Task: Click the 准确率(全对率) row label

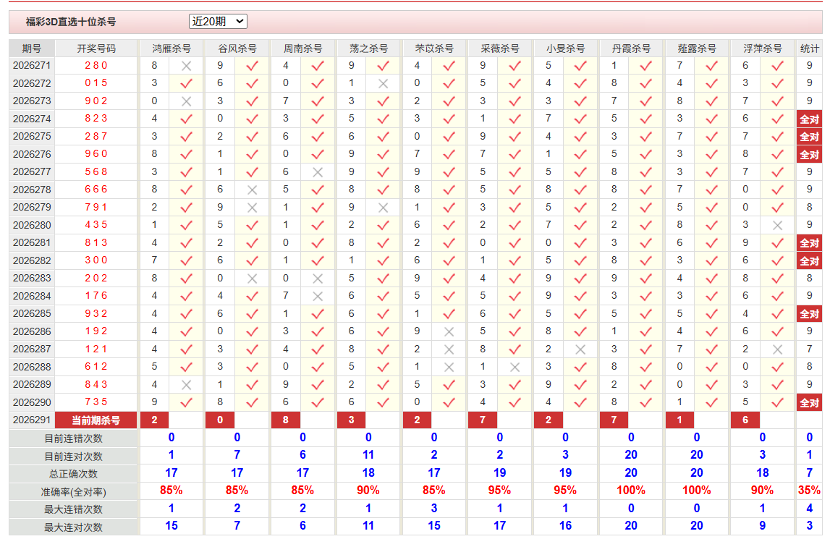Action: click(x=74, y=492)
